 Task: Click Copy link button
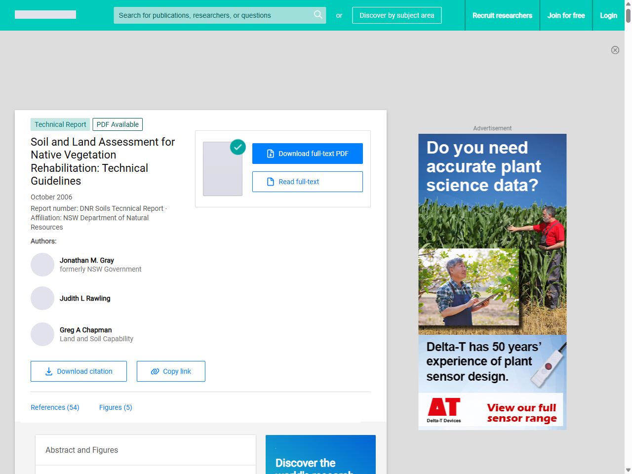tap(171, 371)
